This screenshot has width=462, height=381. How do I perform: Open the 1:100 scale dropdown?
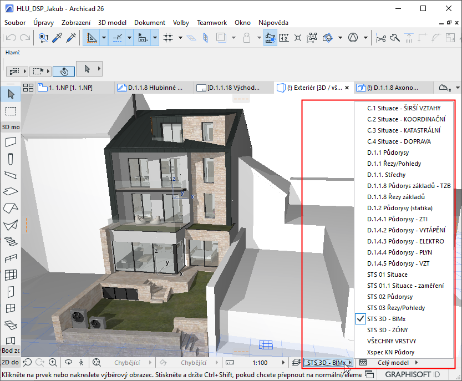point(260,363)
